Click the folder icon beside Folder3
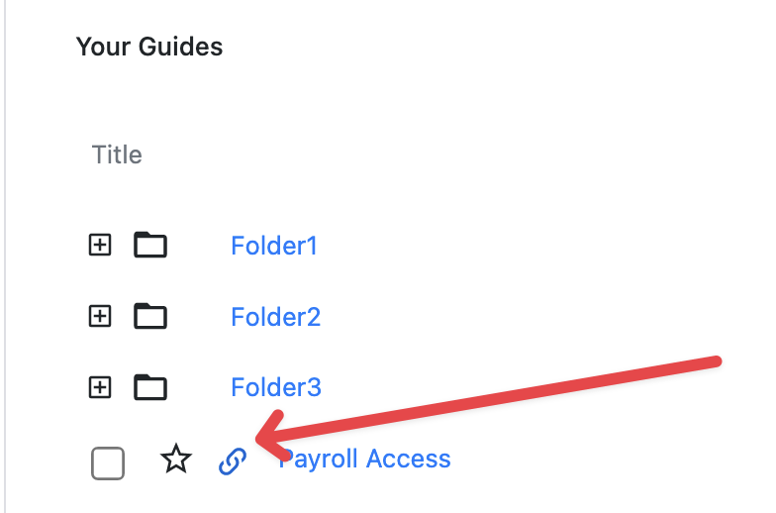 [150, 387]
